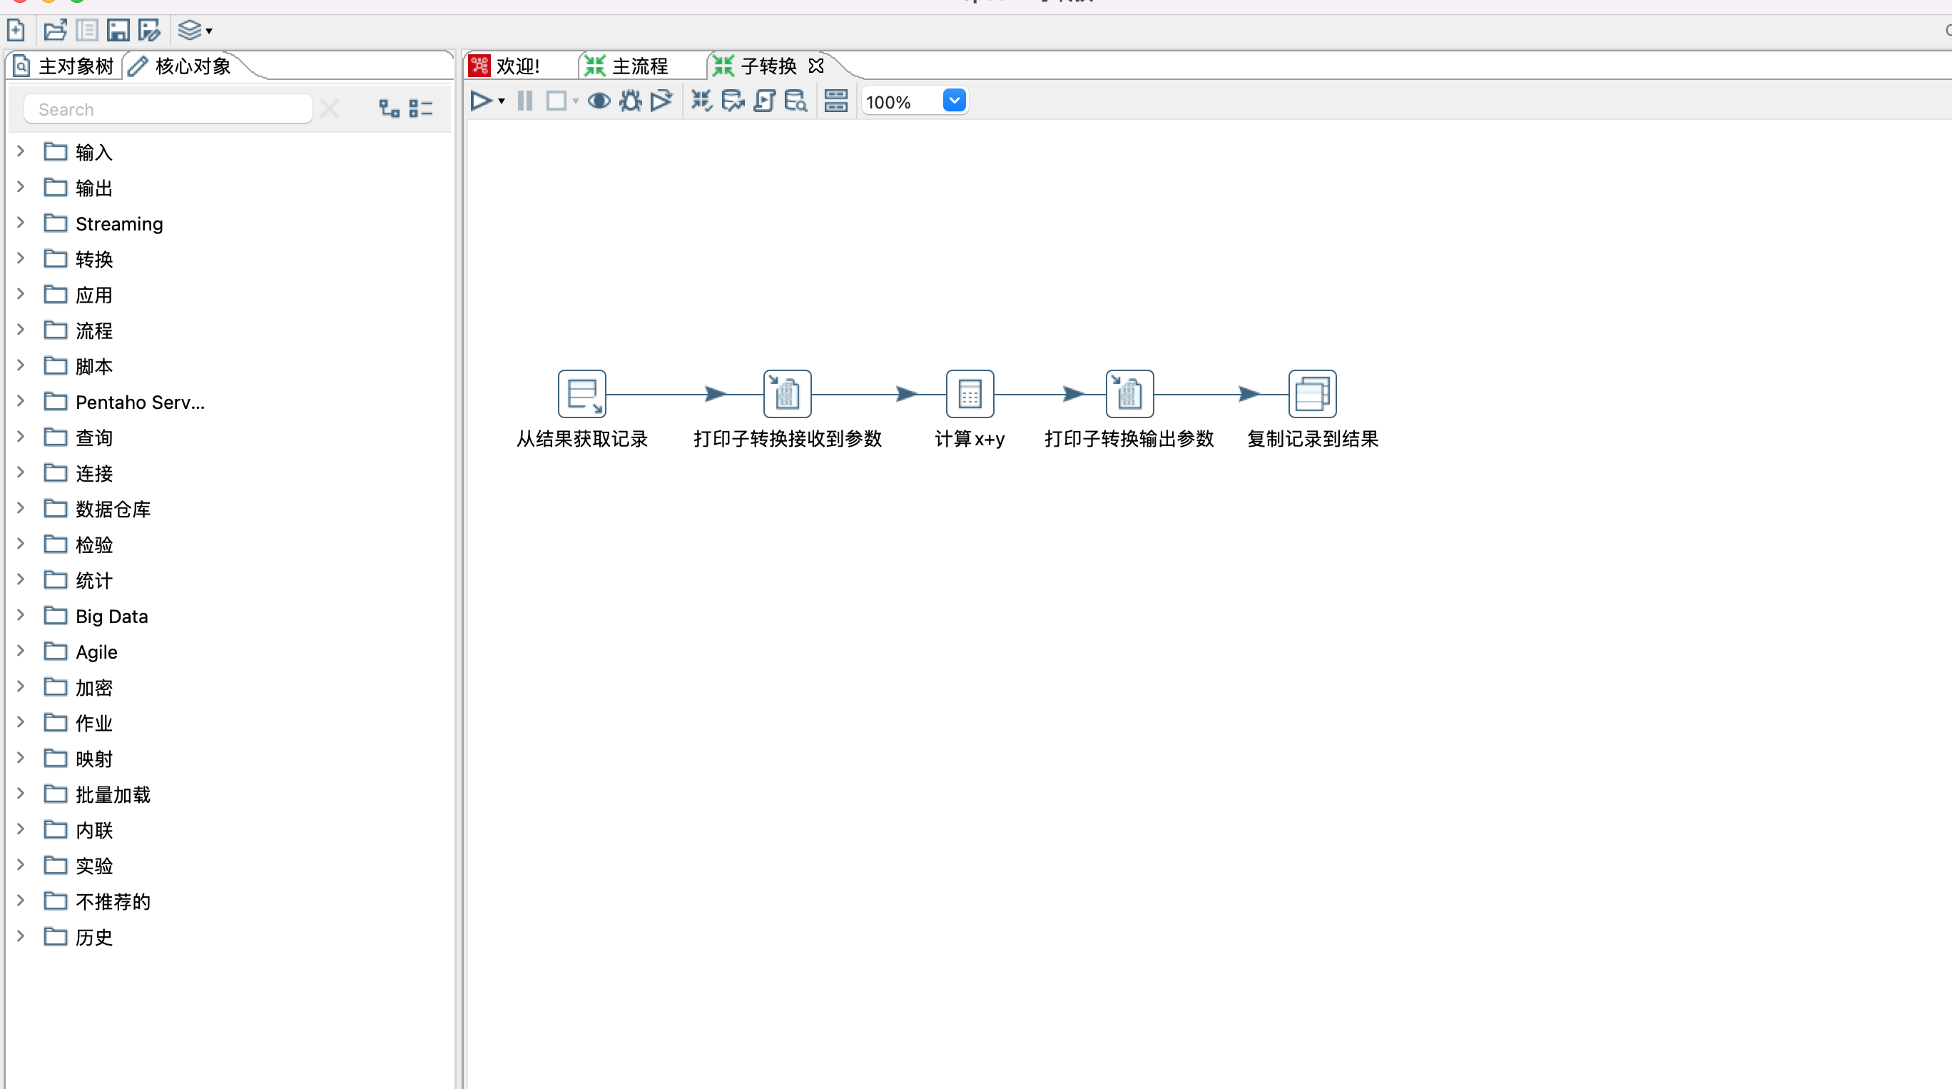Open the run options dropdown arrow

point(502,101)
